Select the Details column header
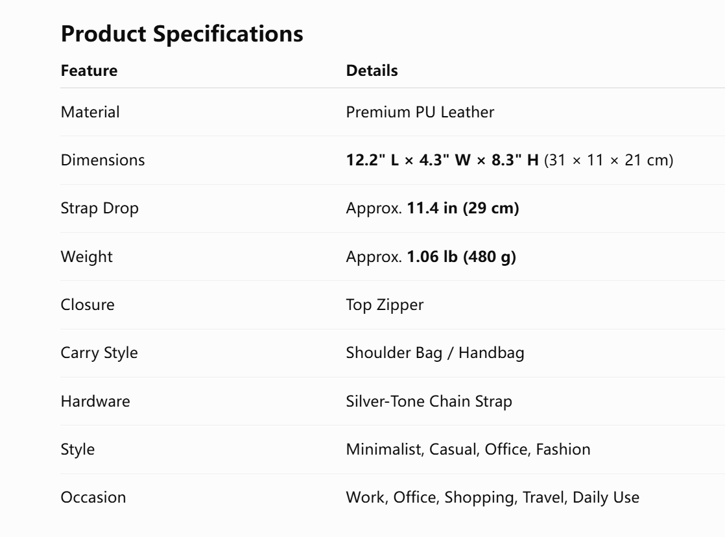Viewport: 725px width, 537px height. click(372, 70)
